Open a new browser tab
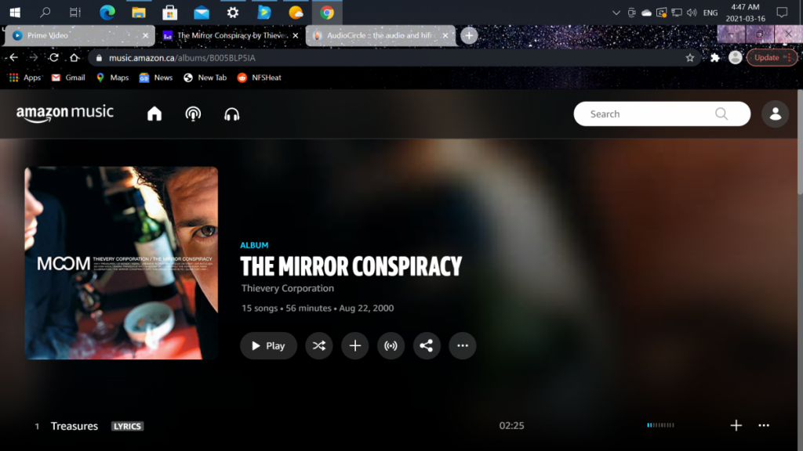This screenshot has height=451, width=803. [469, 35]
